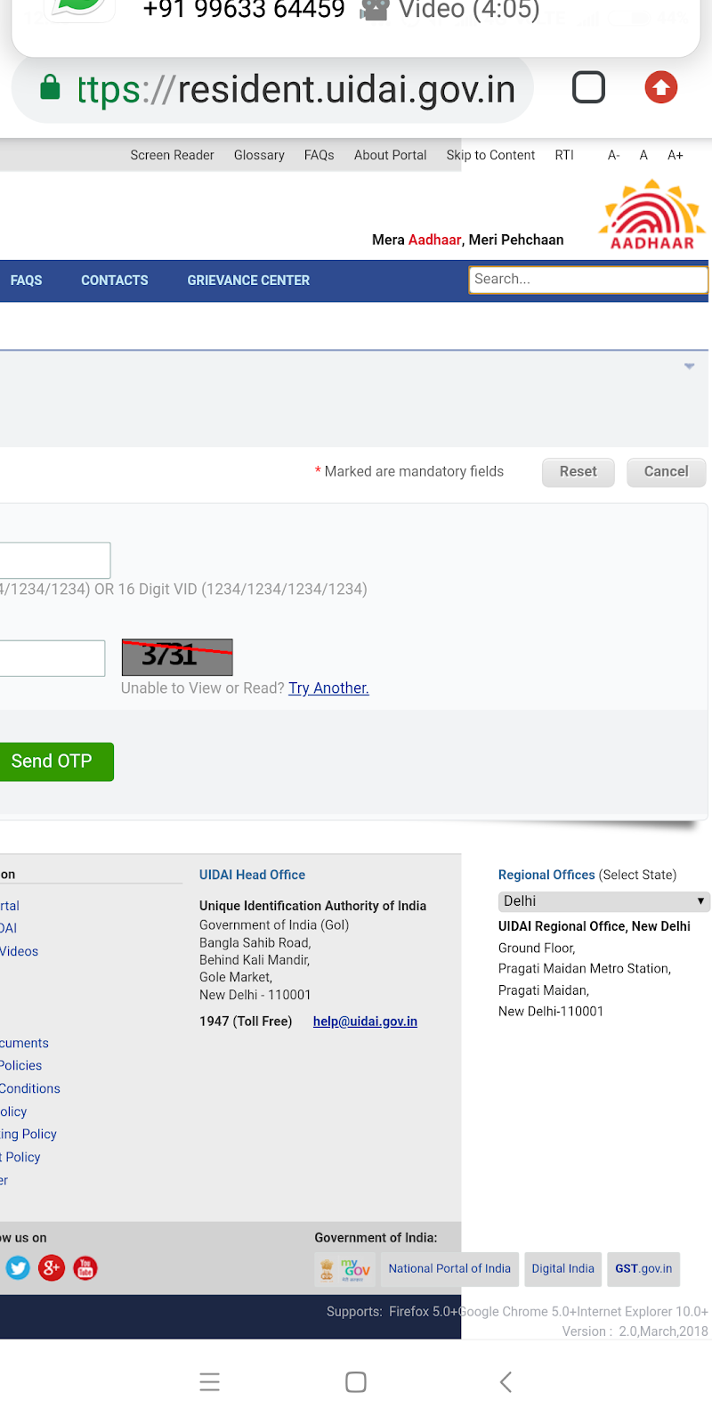Open UIDAI Twitter page icon
The height and width of the screenshot is (1425, 712).
click(18, 1267)
